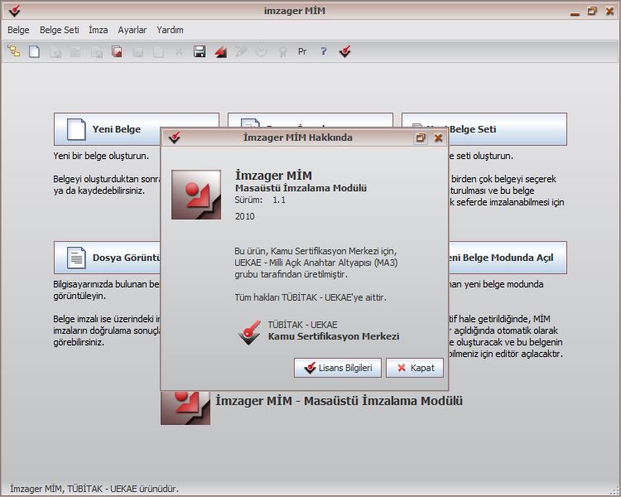621x497 pixels.
Task: Click the İmzager MİM logo image in dialog
Action: (196, 195)
